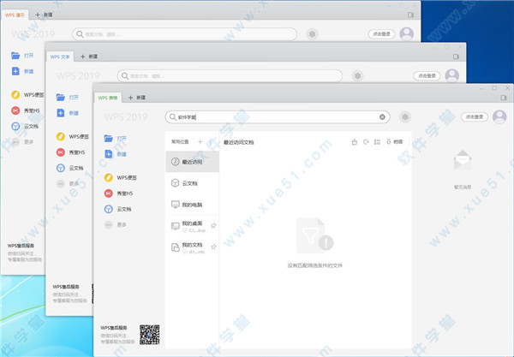514x357 pixels.
Task: Open the 打开 folder in WPS 演示 window
Action: click(22, 56)
